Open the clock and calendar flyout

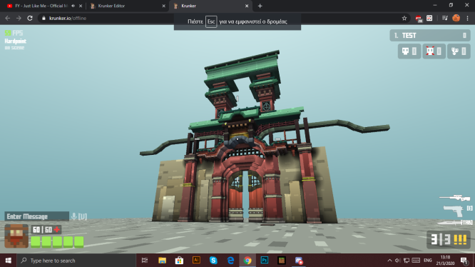(445, 261)
